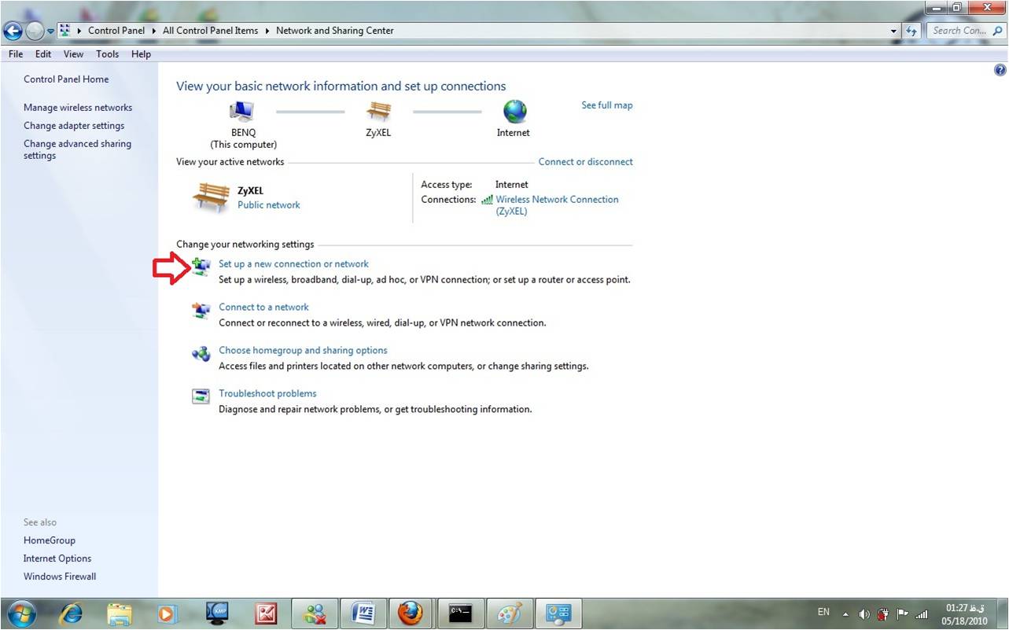Click Troubleshoot problems link

(267, 394)
